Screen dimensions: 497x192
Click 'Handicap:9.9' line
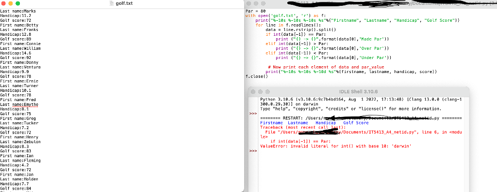pos(15,72)
